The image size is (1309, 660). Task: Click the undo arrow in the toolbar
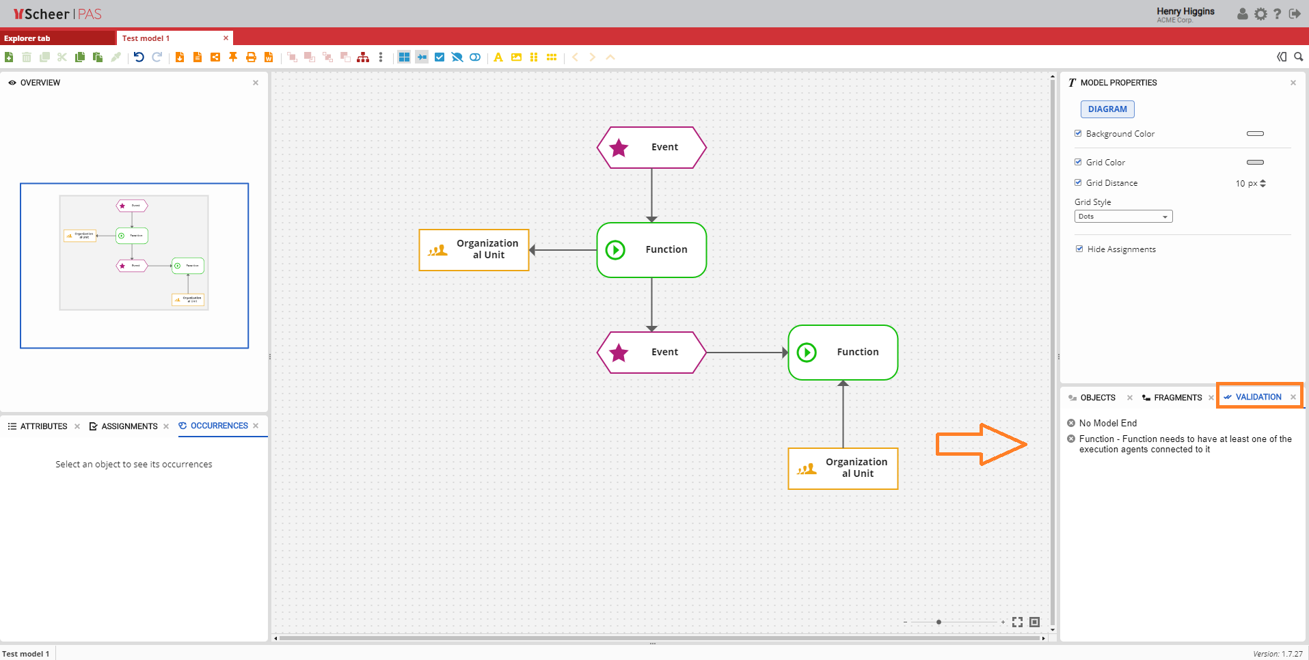139,57
